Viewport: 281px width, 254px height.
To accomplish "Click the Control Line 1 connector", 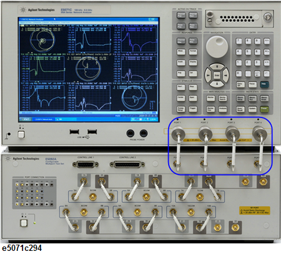I will pos(86,165).
